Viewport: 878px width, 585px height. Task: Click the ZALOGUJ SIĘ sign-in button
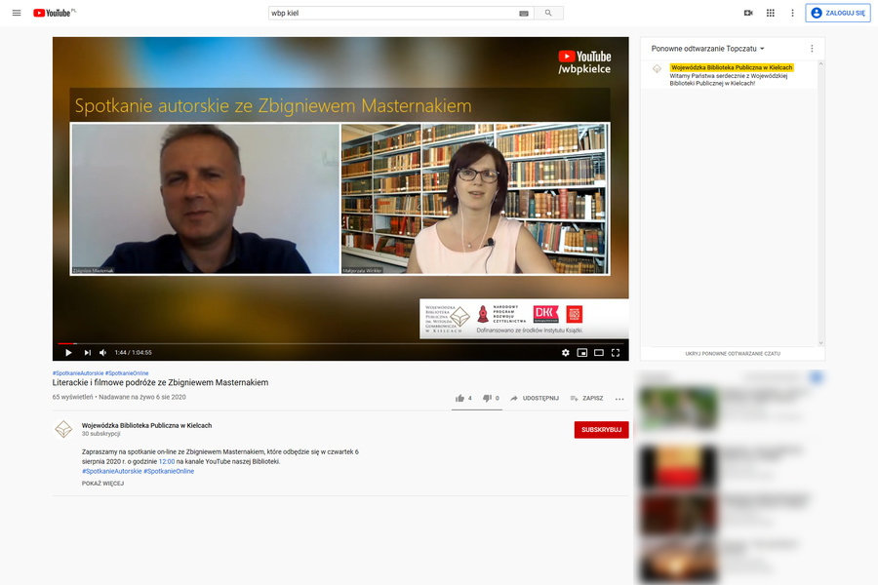[837, 13]
